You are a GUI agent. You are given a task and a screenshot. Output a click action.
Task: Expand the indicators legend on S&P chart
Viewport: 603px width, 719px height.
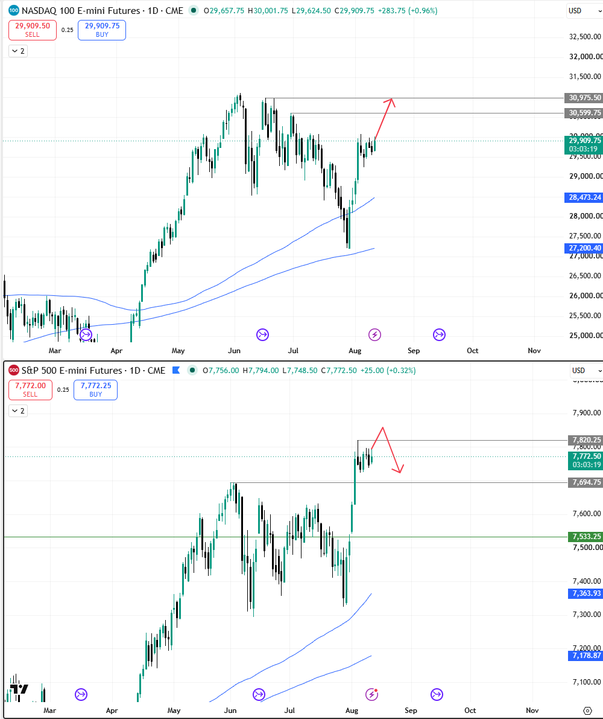point(18,411)
